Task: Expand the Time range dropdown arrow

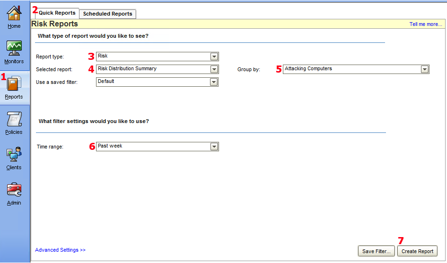Action: (x=214, y=147)
